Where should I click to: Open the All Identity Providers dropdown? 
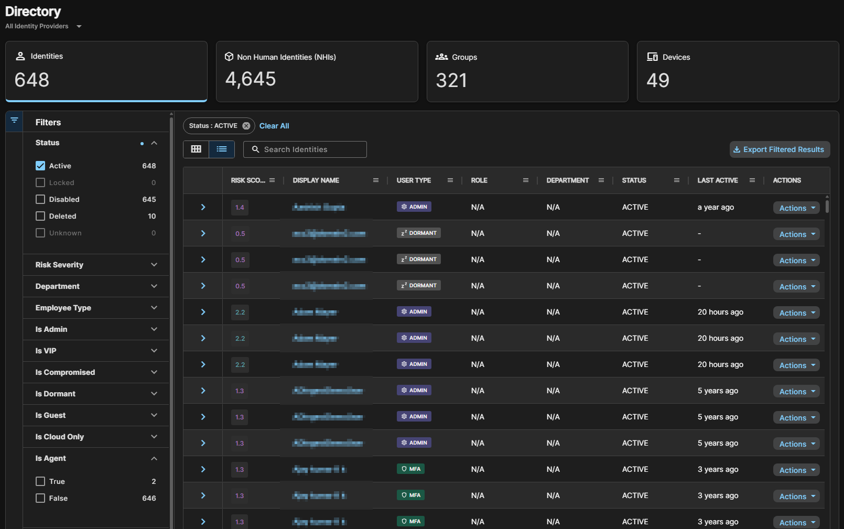tap(44, 26)
